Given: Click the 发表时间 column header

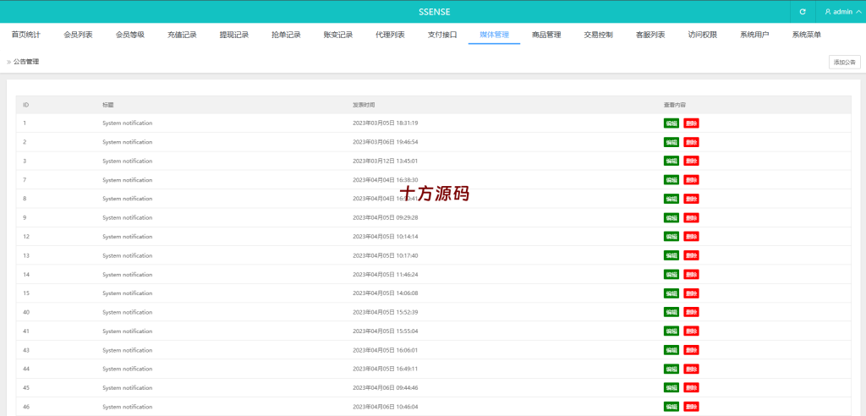Looking at the screenshot, I should [364, 105].
